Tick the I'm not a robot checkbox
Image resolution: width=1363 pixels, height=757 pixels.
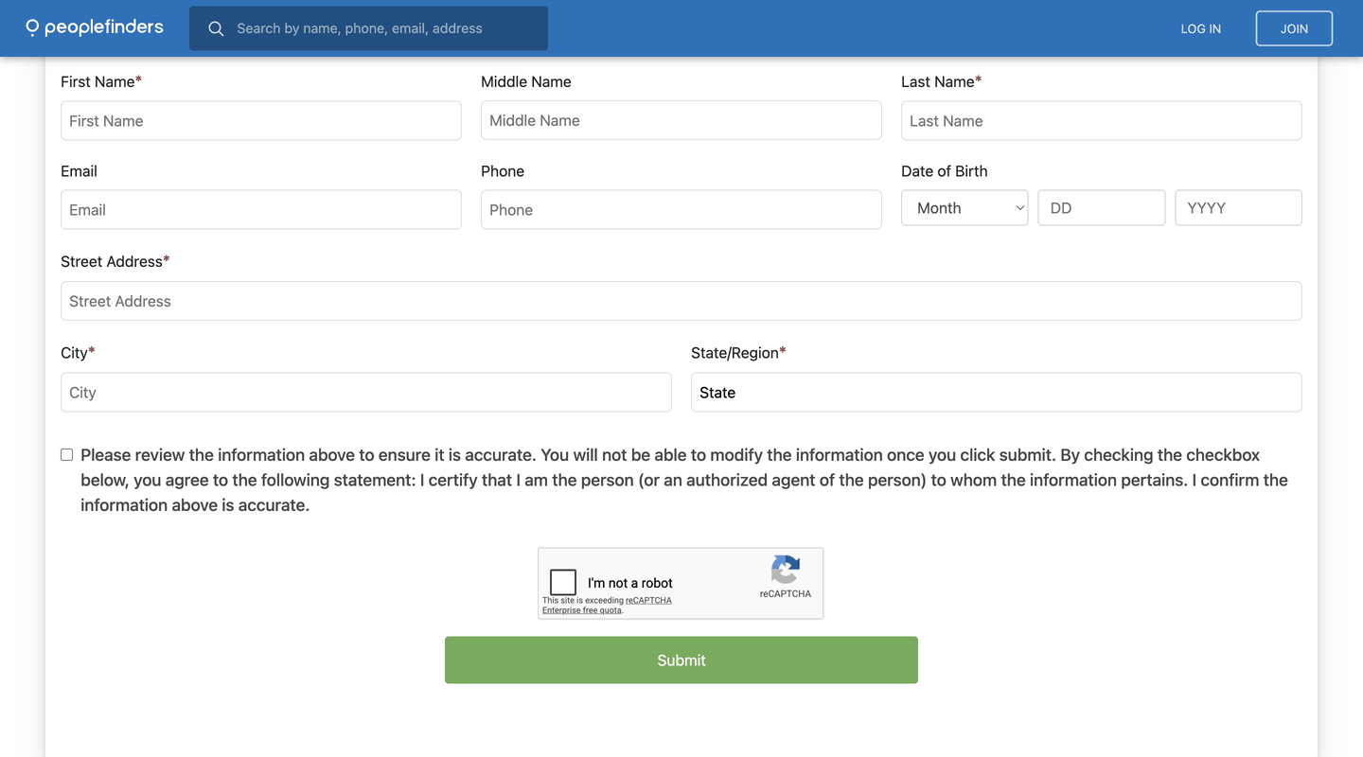pos(563,582)
